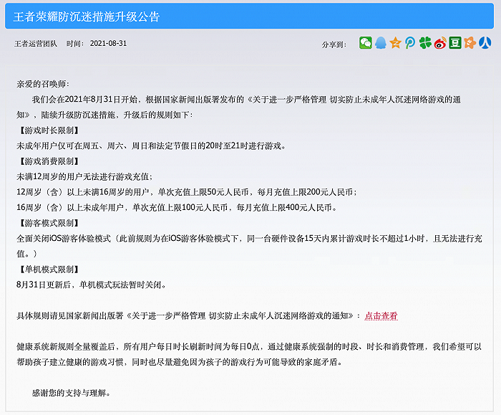
Task: Click the 感谢您的支持与理解 closing line
Action: click(72, 393)
